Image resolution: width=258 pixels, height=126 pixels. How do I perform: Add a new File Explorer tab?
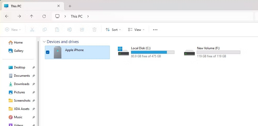tap(70, 6)
